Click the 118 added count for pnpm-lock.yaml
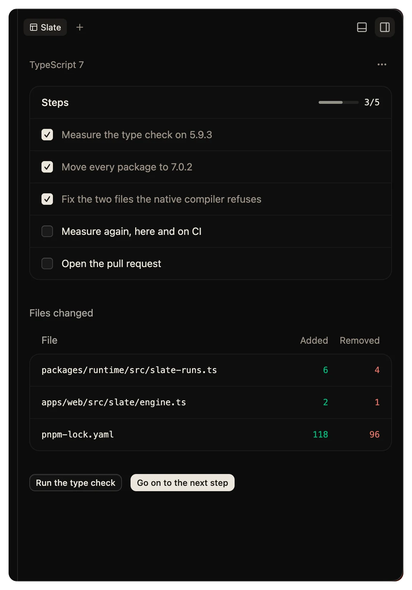The width and height of the screenshot is (412, 590). (320, 435)
